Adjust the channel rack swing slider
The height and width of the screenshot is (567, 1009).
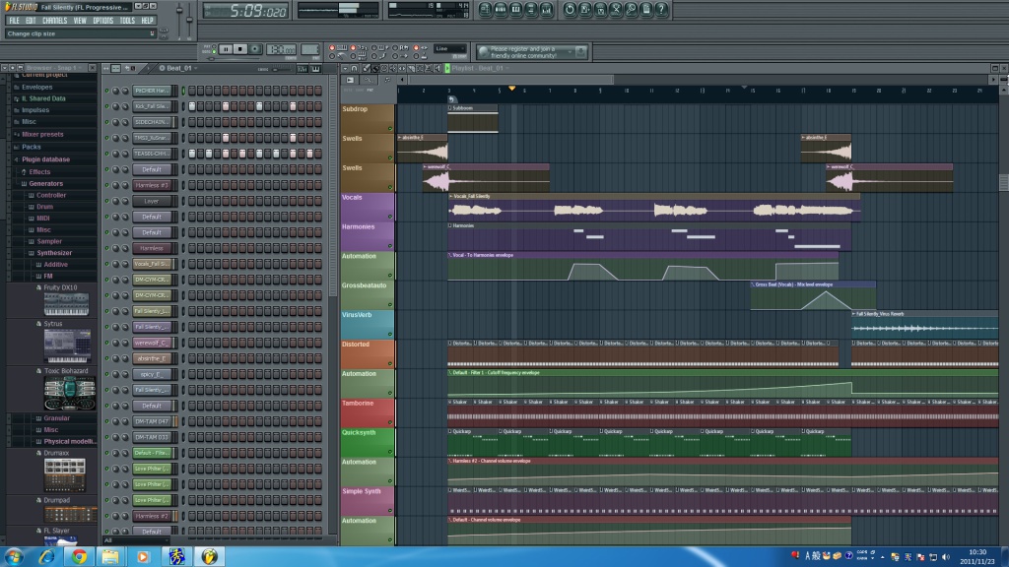tap(281, 69)
